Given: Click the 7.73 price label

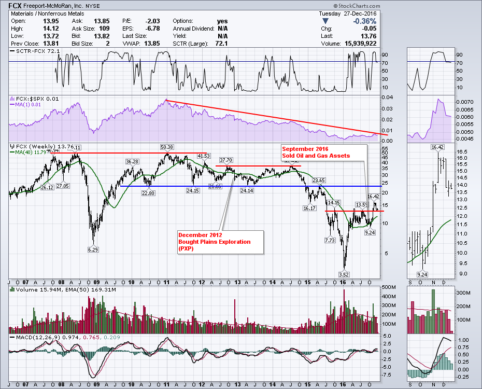Looking at the screenshot, I should coord(330,240).
